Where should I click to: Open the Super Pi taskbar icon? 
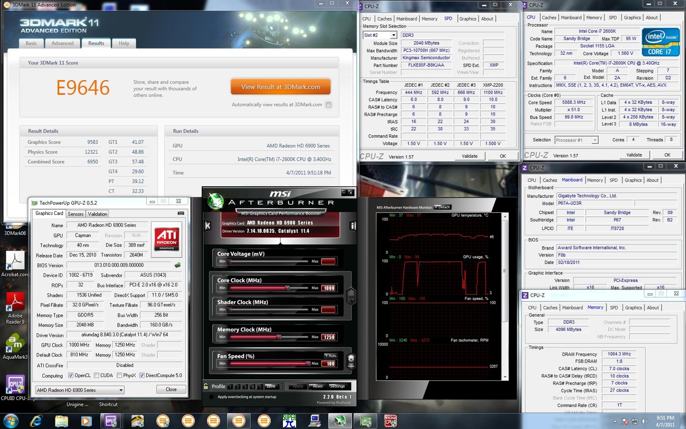pos(289,421)
